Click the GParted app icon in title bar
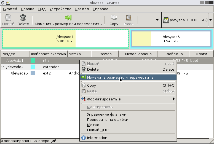The width and height of the screenshot is (214, 144). (x=8, y=3)
